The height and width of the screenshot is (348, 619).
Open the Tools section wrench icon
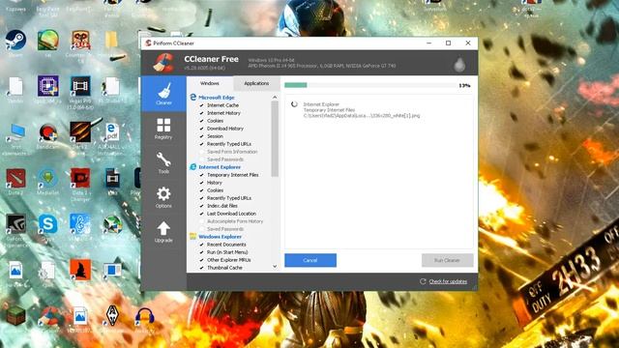pos(163,162)
